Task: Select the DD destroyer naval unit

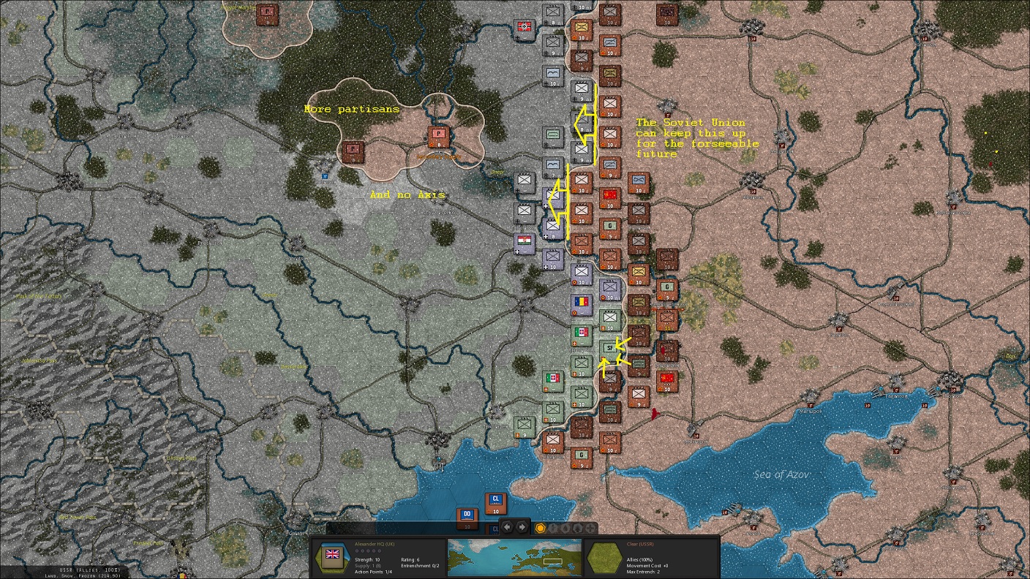Action: coord(467,519)
